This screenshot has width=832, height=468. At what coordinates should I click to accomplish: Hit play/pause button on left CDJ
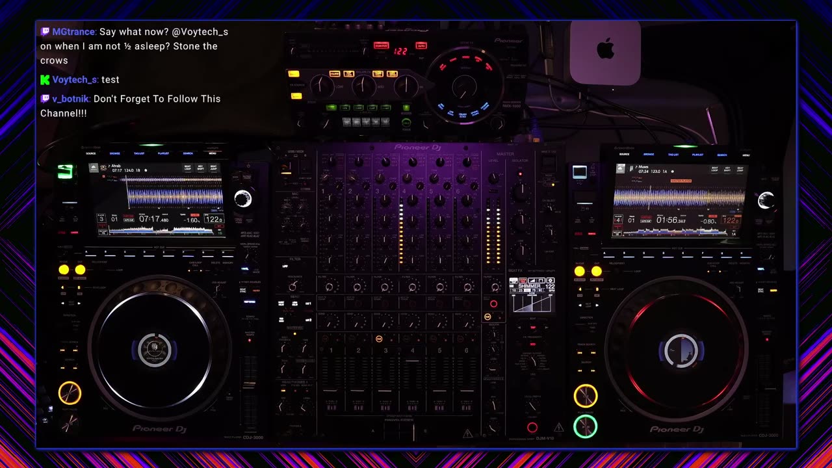coord(70,423)
